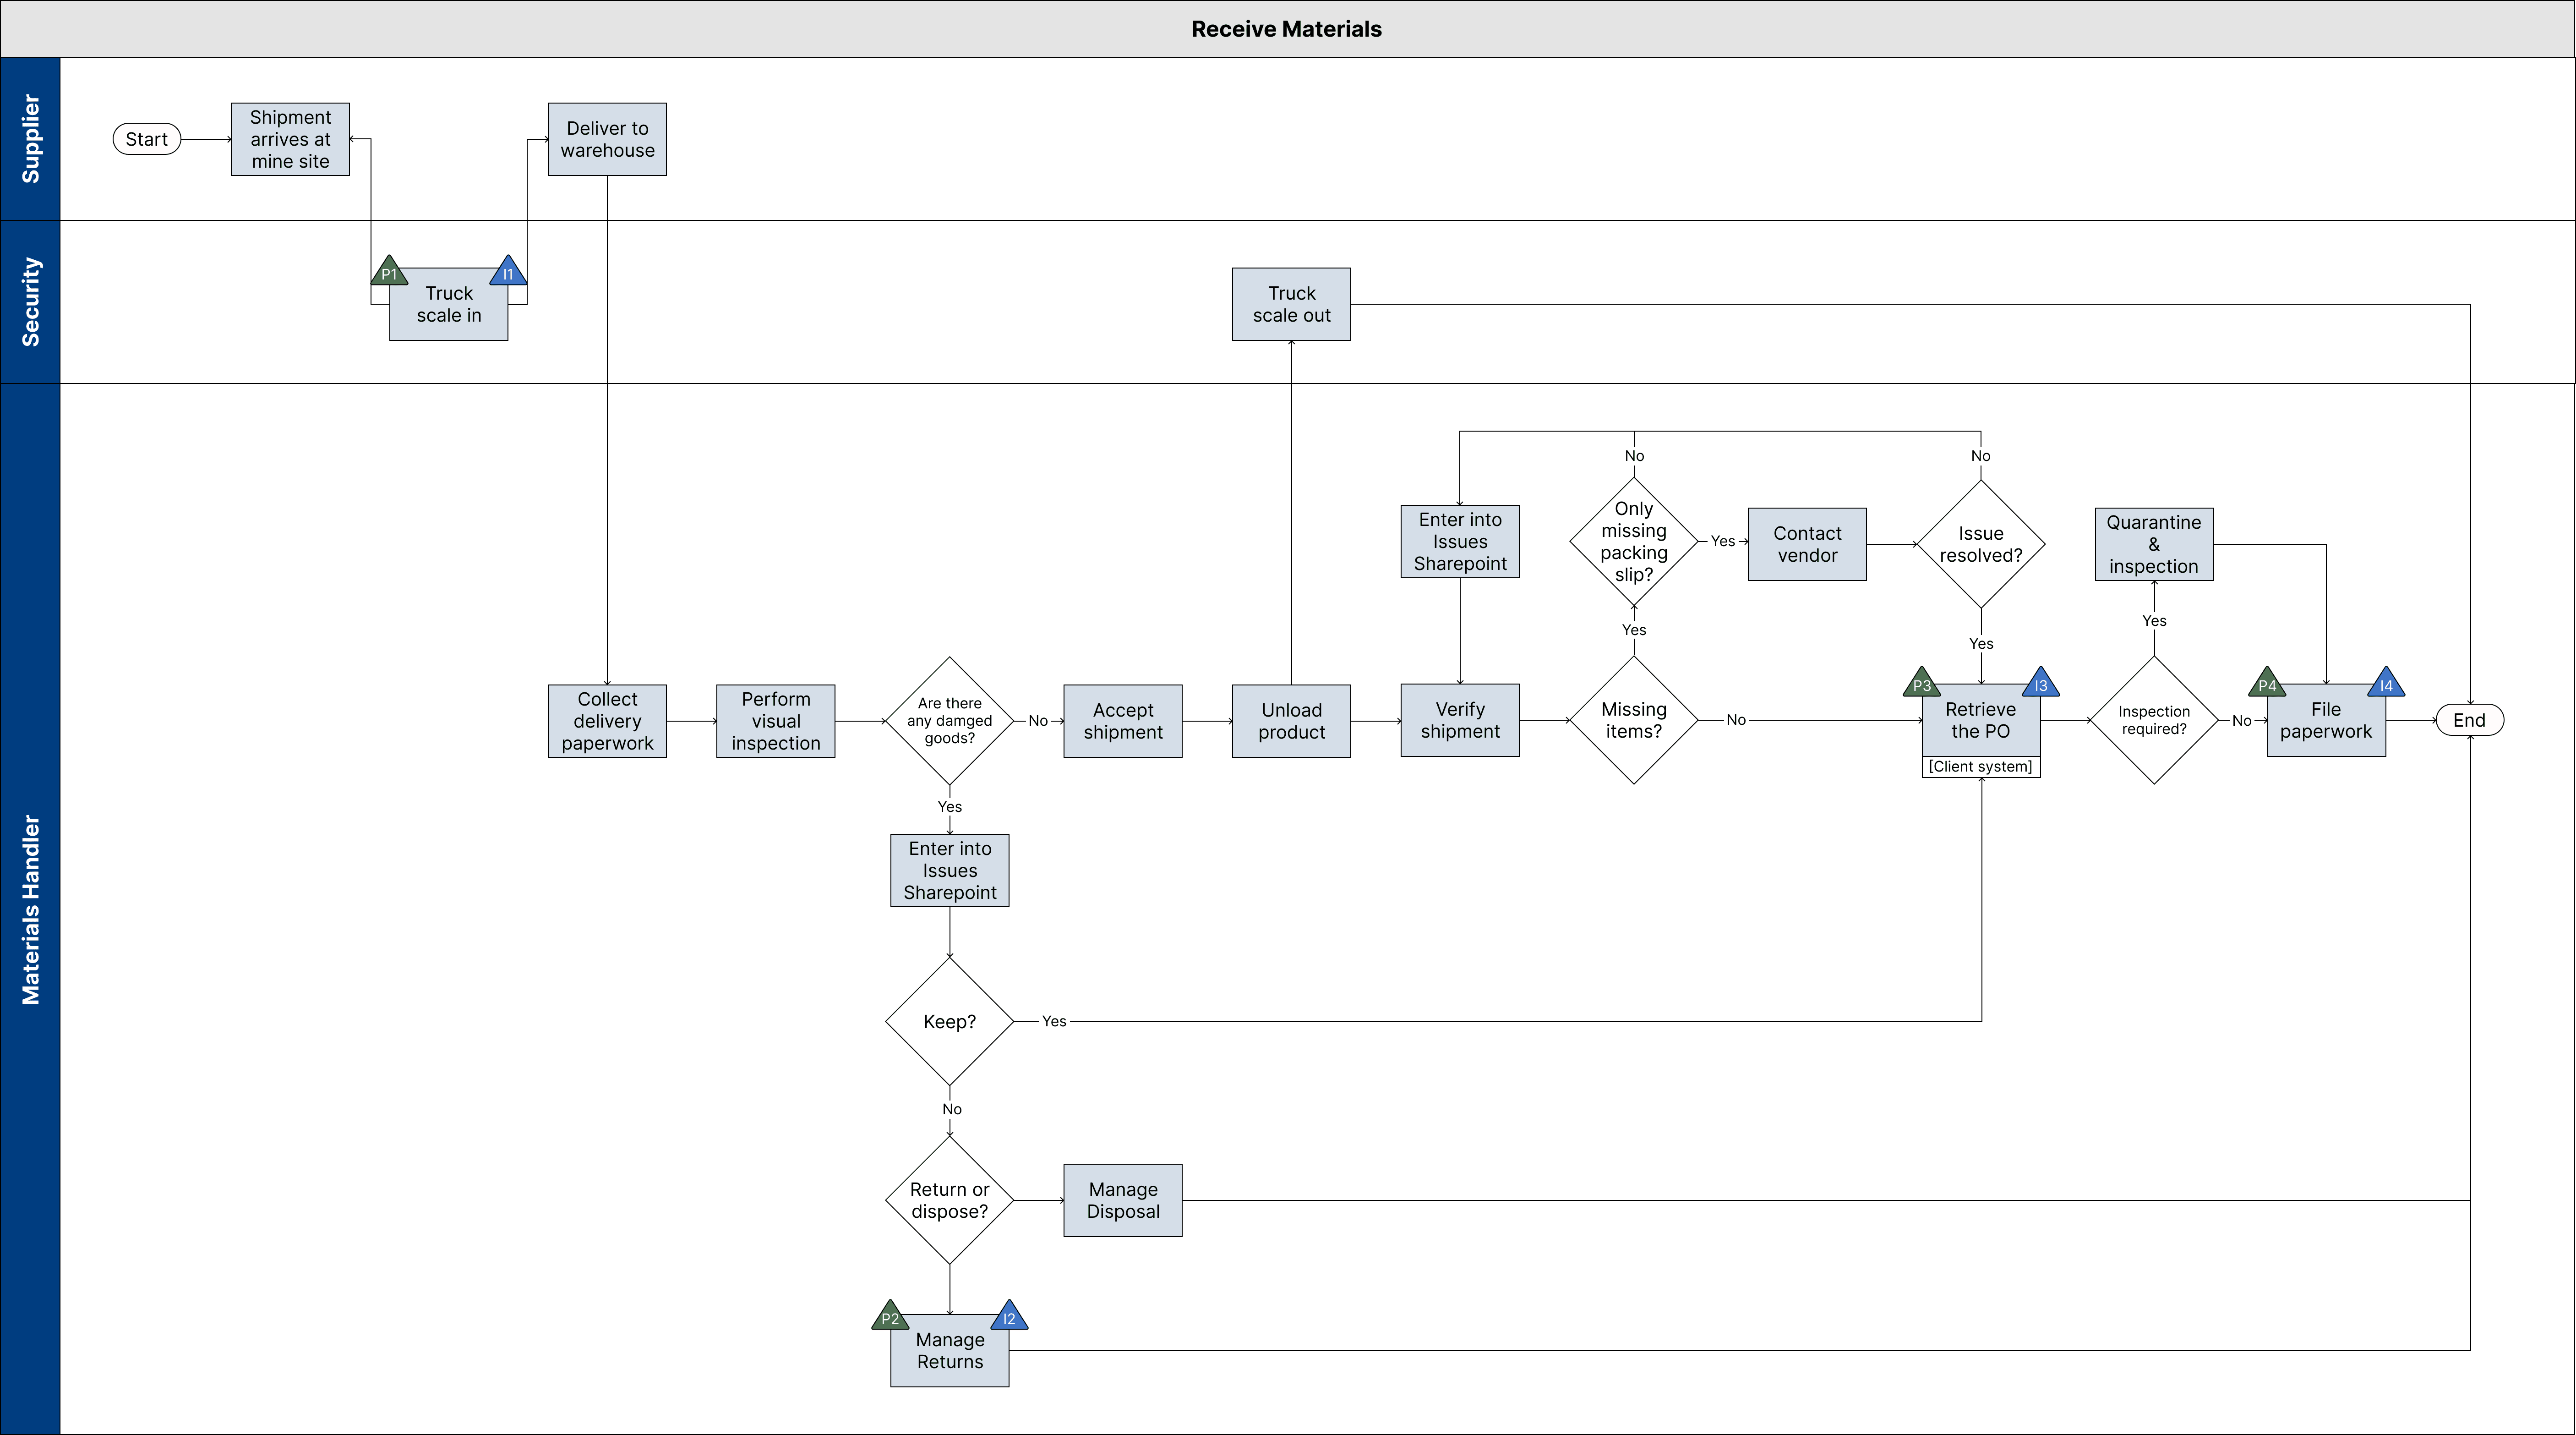The image size is (2576, 1435).
Task: Click the 'Receive Materials' title bar
Action: pyautogui.click(x=1287, y=29)
